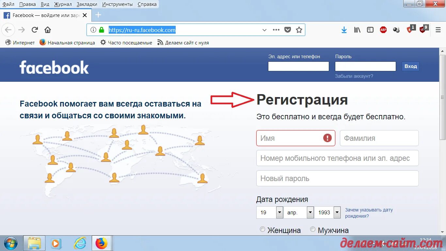Open the Файл menu
This screenshot has height=251, width=446.
tap(8, 4)
